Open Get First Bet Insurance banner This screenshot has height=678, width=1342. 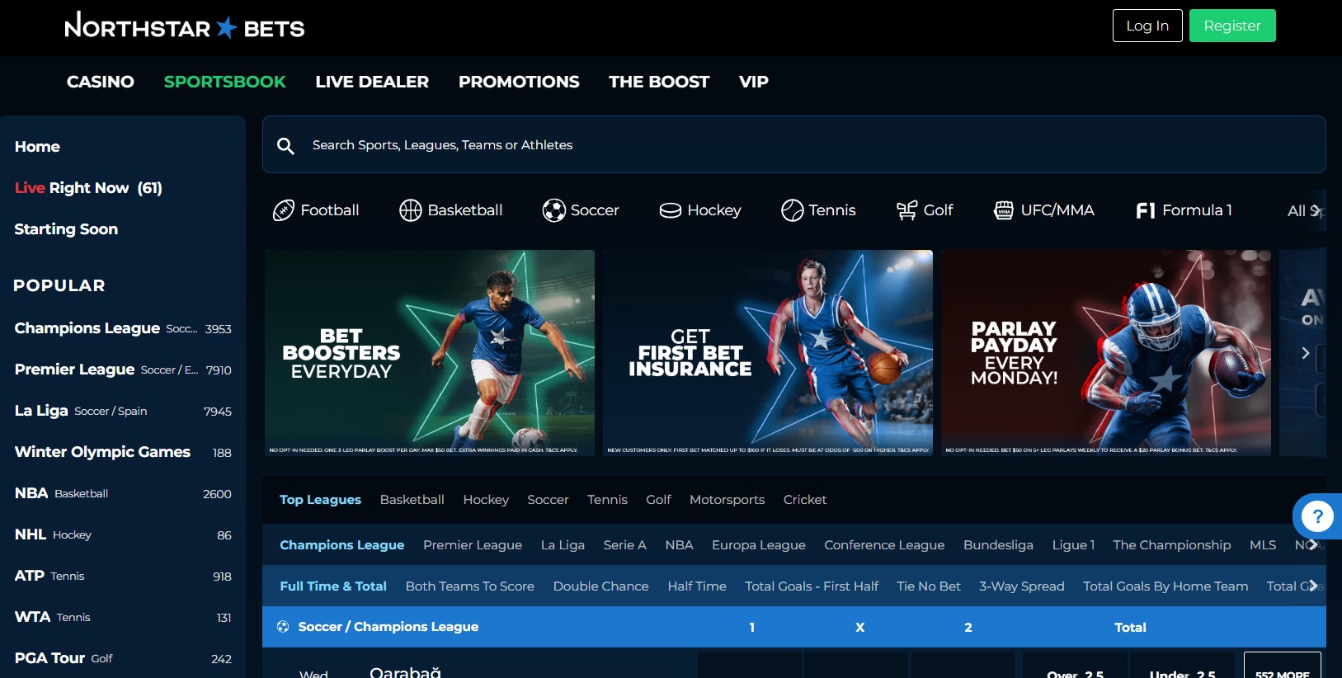tap(768, 353)
